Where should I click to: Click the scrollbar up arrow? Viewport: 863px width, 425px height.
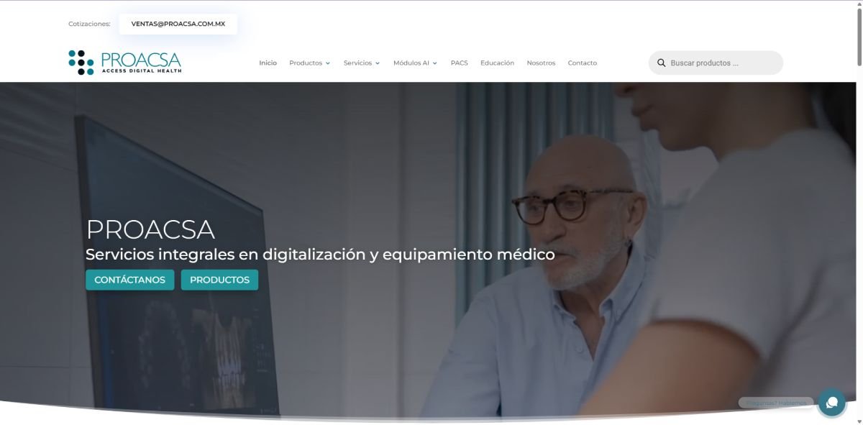click(858, 5)
